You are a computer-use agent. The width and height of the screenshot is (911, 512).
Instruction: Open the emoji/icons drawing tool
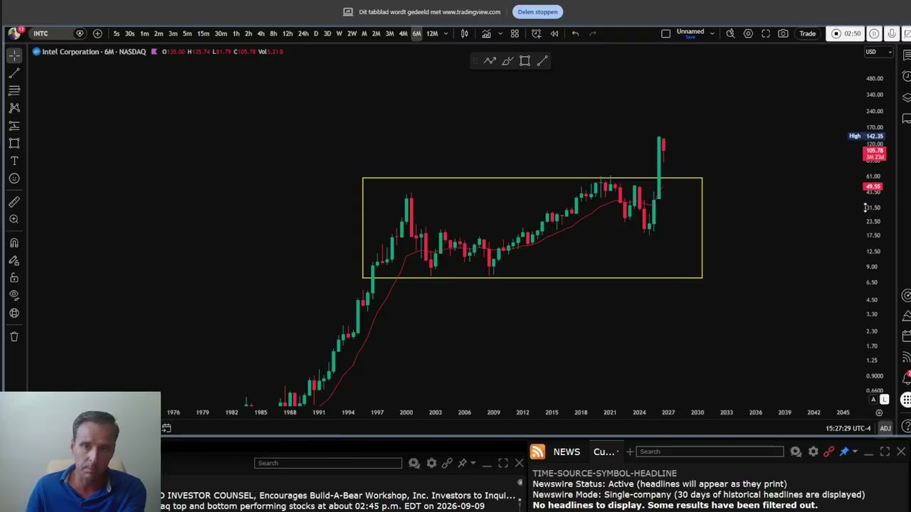tap(14, 178)
